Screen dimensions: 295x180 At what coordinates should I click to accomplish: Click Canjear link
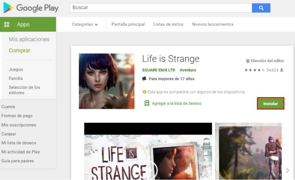[x=9, y=134]
